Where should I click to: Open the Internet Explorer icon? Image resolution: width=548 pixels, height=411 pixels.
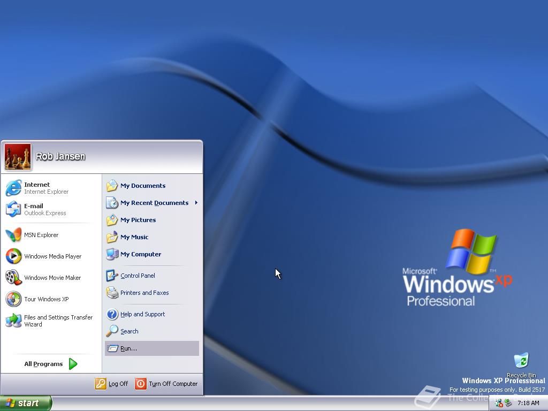[x=13, y=188]
